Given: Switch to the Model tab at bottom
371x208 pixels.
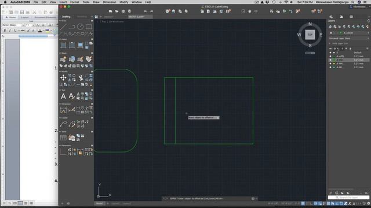Looking at the screenshot, I should click(x=99, y=203).
